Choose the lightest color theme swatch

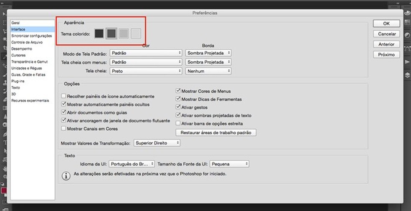tap(136, 33)
